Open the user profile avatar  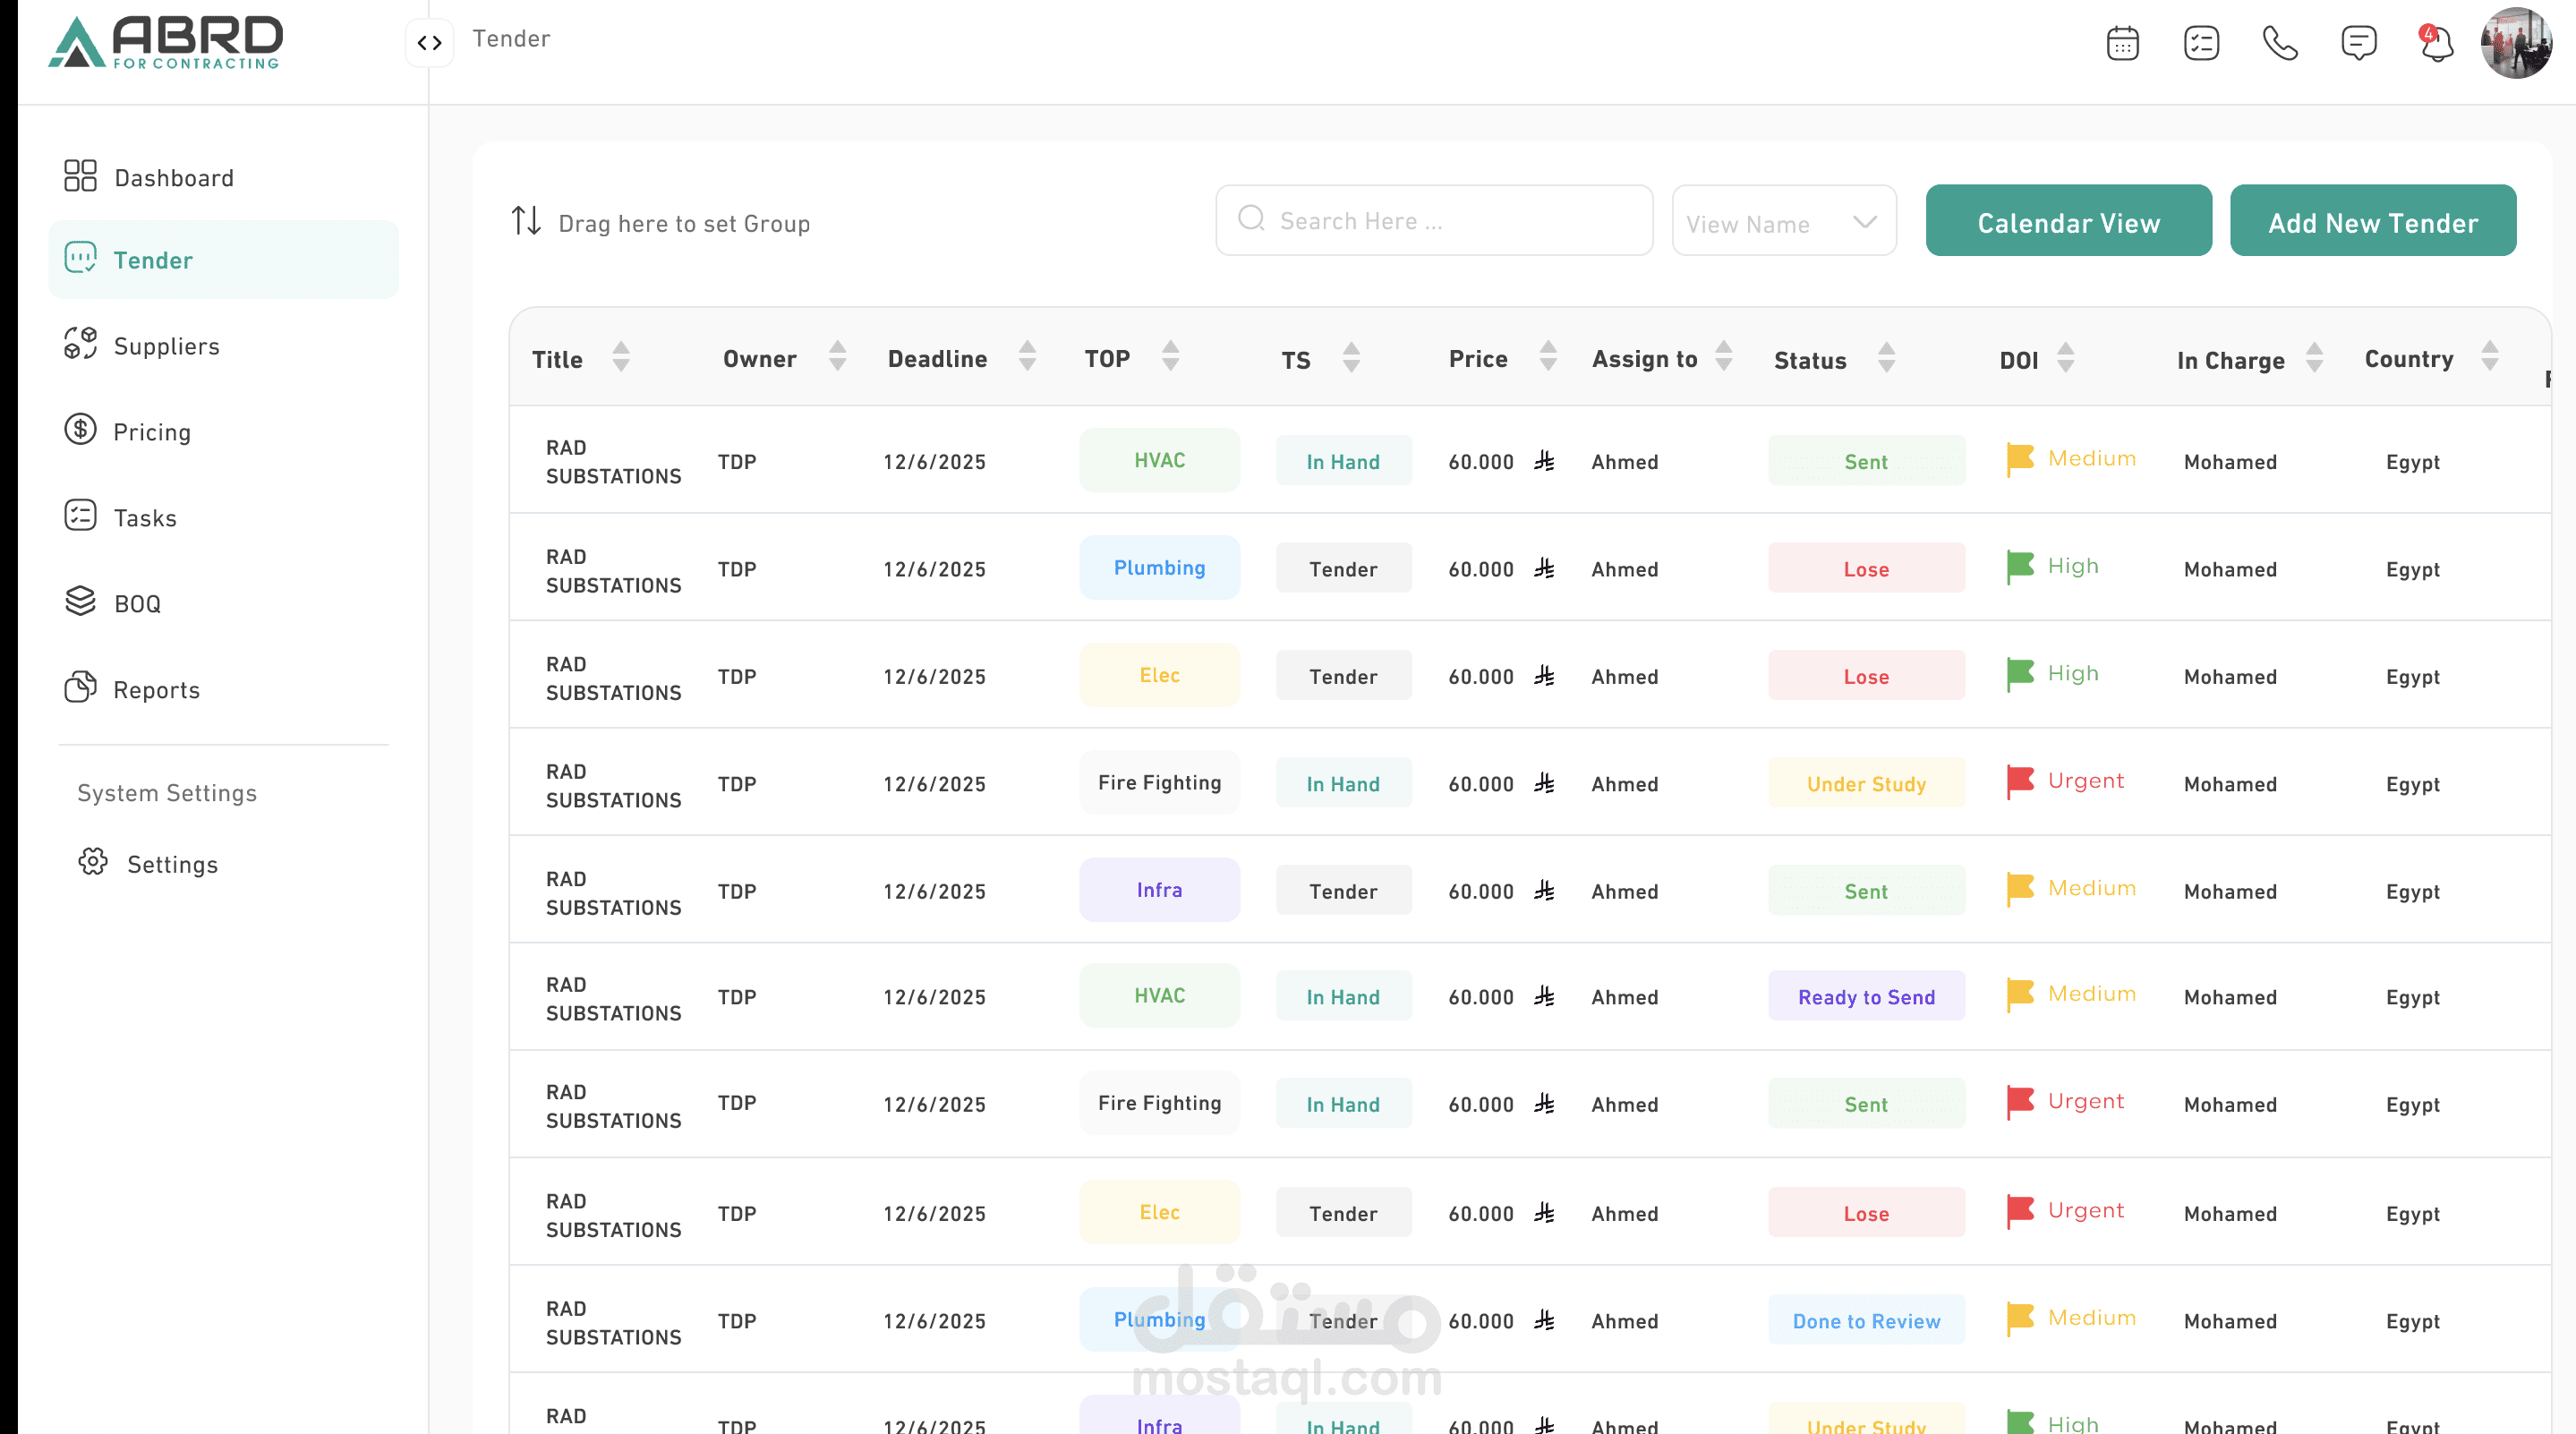coord(2515,43)
